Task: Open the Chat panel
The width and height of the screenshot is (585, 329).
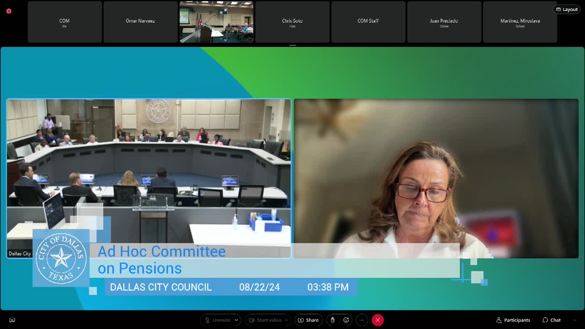Action: coord(551,320)
